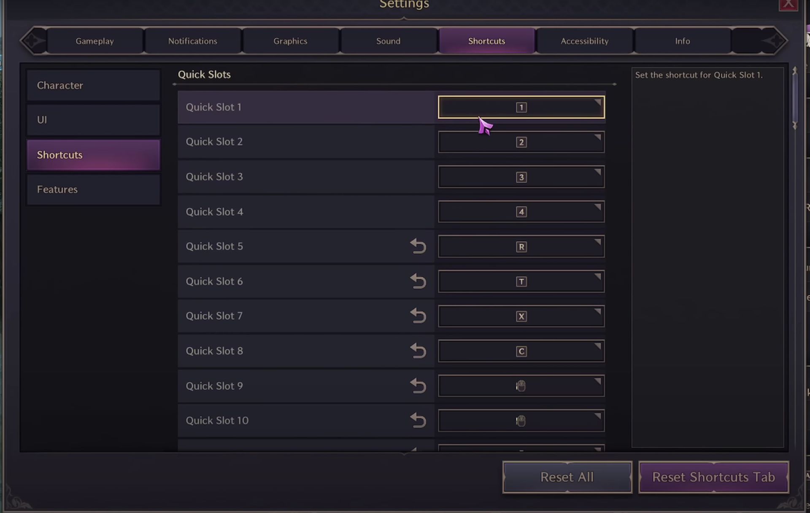
Task: Click Reset All settings button
Action: tap(567, 476)
